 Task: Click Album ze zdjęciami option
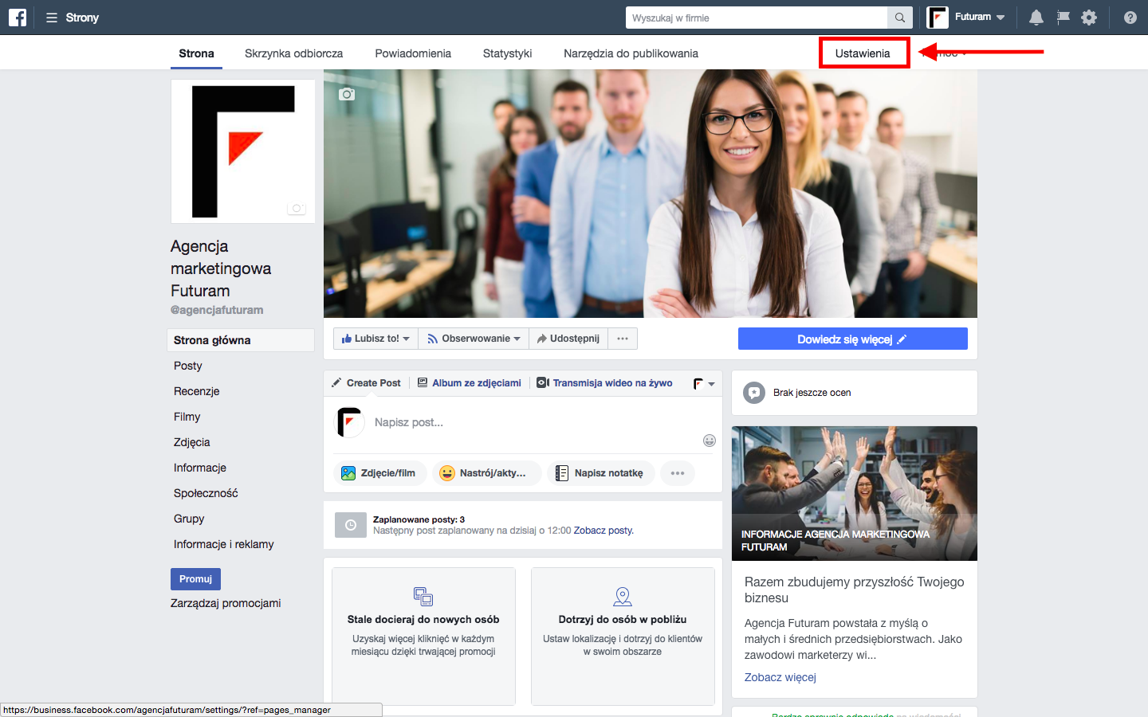470,383
